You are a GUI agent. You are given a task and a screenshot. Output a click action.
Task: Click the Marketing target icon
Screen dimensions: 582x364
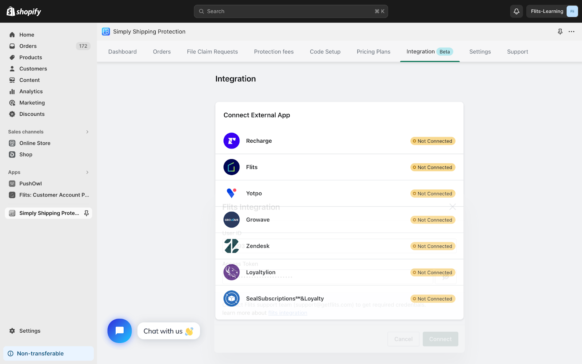click(12, 103)
